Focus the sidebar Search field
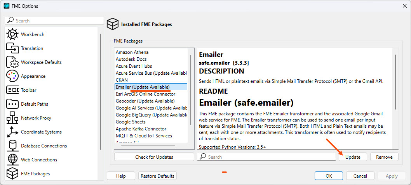 tap(54, 21)
